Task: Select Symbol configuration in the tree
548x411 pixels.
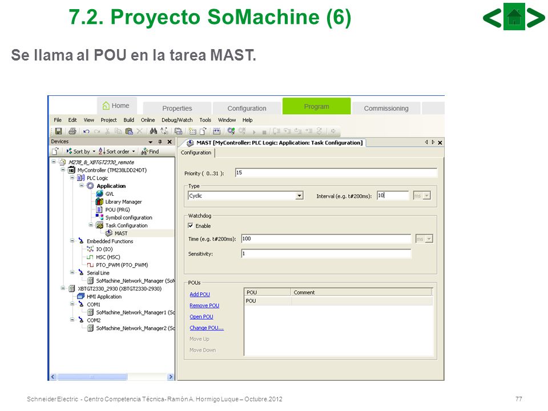Action: [128, 217]
